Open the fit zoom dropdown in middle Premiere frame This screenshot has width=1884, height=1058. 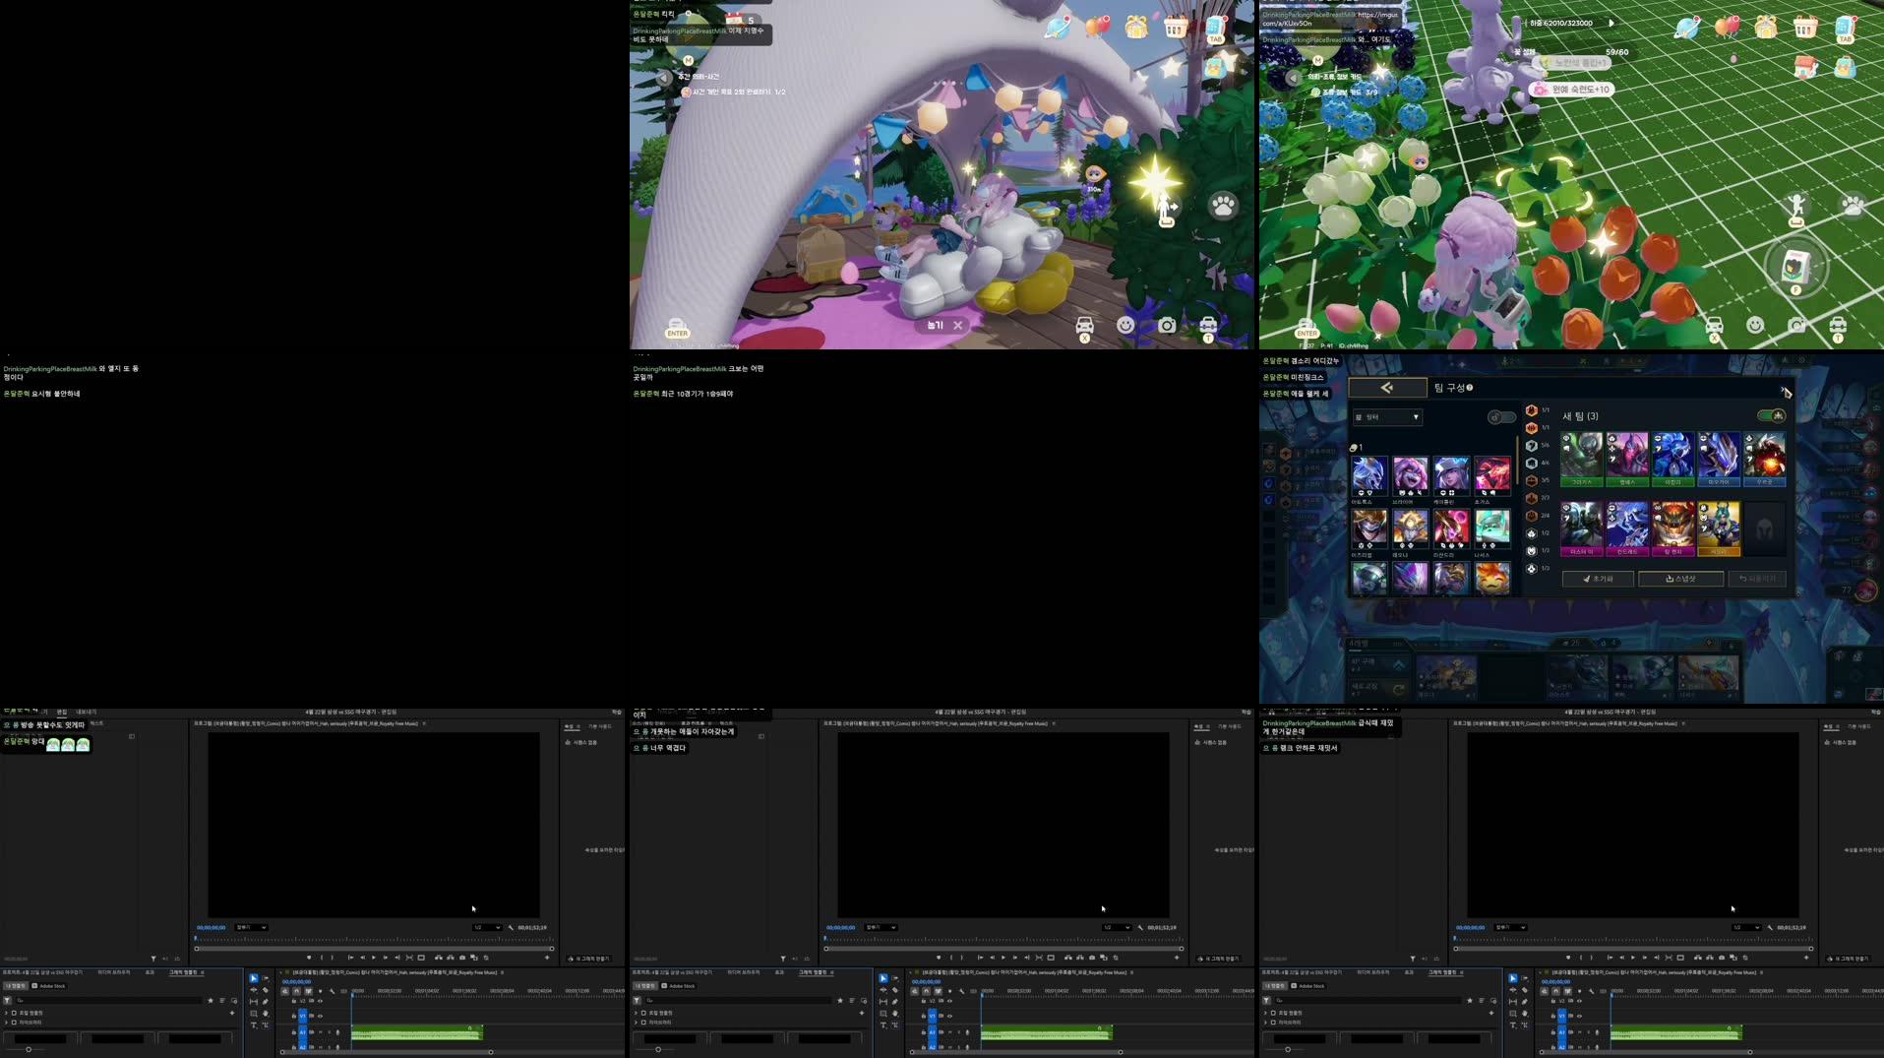(881, 927)
